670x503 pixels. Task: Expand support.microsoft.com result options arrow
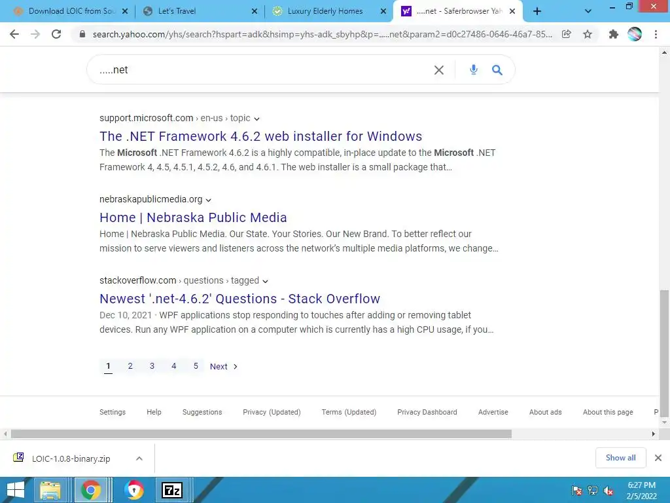256,119
